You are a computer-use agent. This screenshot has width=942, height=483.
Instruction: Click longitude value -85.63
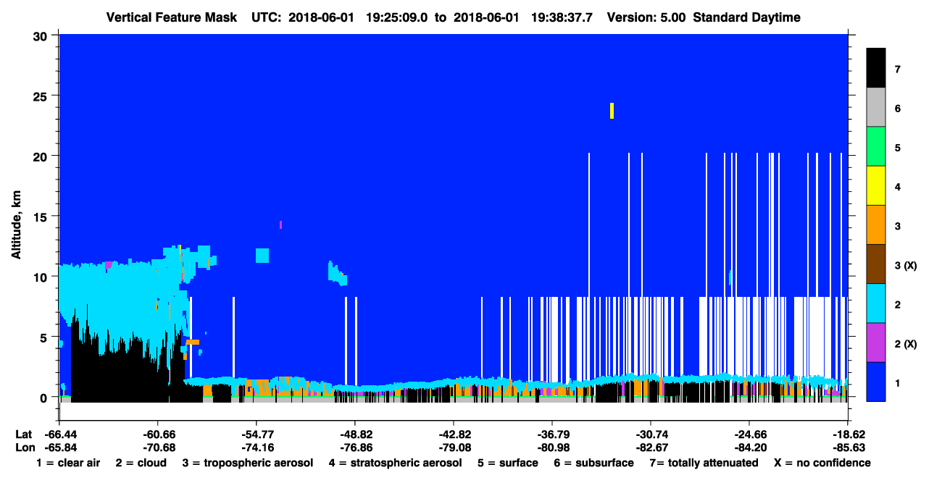tap(848, 448)
